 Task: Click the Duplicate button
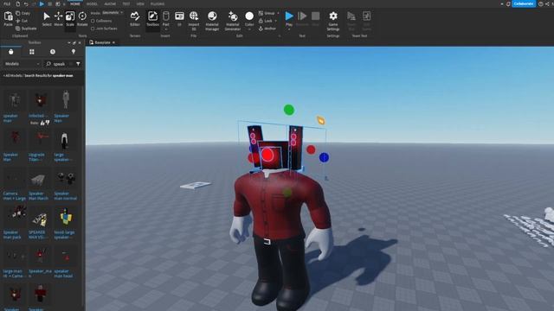point(26,29)
